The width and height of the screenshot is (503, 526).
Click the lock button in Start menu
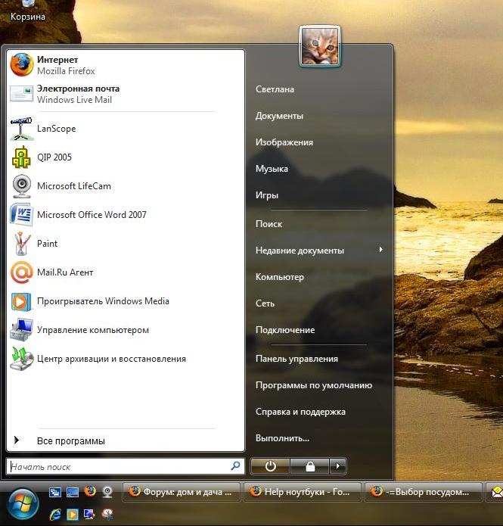coord(310,466)
